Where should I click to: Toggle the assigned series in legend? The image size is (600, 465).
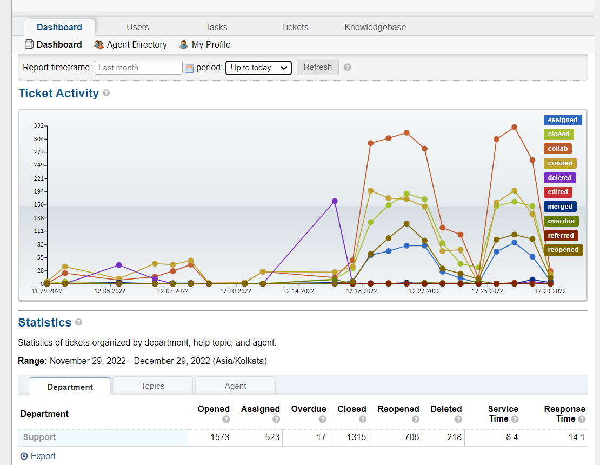click(x=562, y=120)
